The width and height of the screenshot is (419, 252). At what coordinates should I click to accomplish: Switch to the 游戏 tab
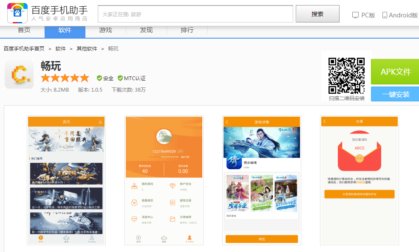(x=105, y=30)
